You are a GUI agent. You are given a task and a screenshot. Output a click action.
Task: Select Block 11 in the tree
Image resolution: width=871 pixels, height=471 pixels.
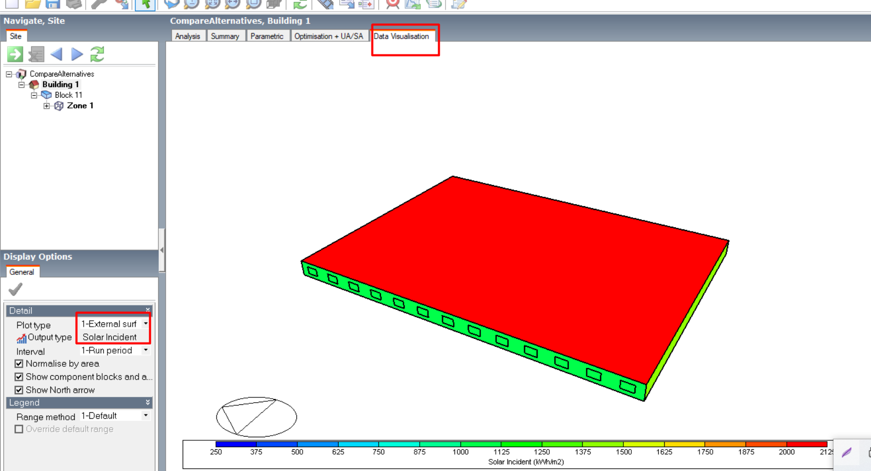[68, 95]
